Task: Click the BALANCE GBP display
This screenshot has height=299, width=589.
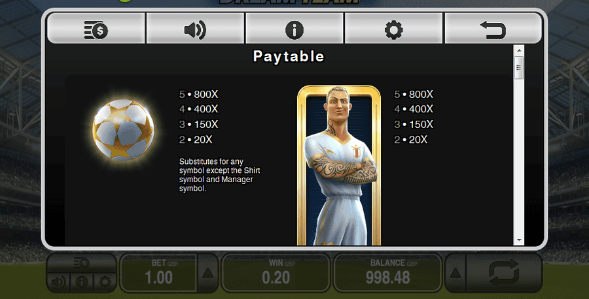Action: (387, 273)
